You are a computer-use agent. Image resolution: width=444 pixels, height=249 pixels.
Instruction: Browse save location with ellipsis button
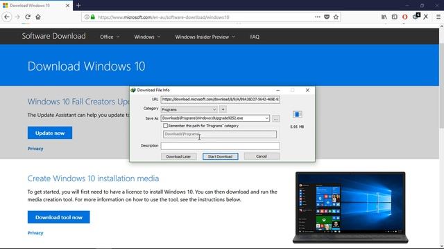275,118
